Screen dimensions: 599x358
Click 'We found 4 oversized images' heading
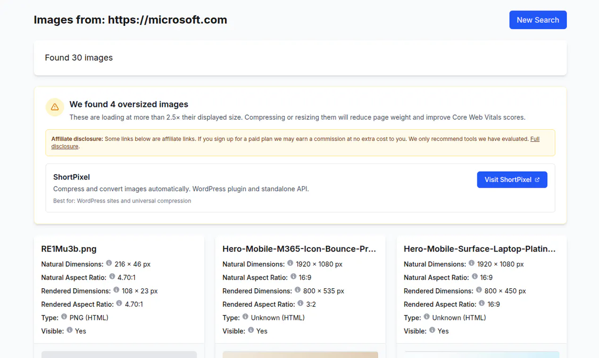pos(129,104)
